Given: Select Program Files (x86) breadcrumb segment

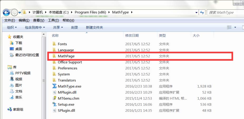Looking at the screenshot, I should coord(90,12).
